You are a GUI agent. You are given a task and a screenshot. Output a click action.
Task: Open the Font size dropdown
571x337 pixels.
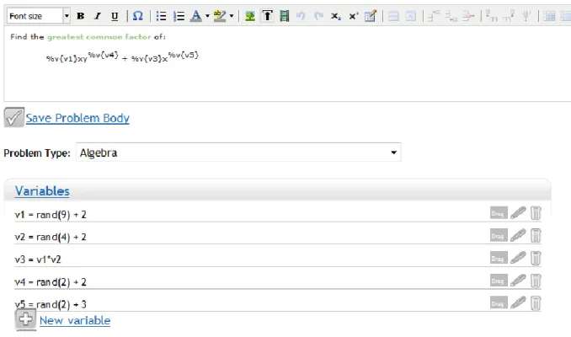[x=38, y=16]
